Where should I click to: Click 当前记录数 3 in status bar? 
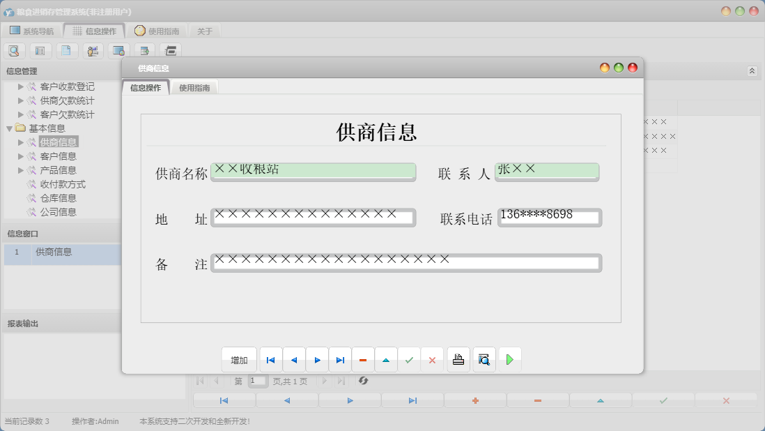(27, 421)
